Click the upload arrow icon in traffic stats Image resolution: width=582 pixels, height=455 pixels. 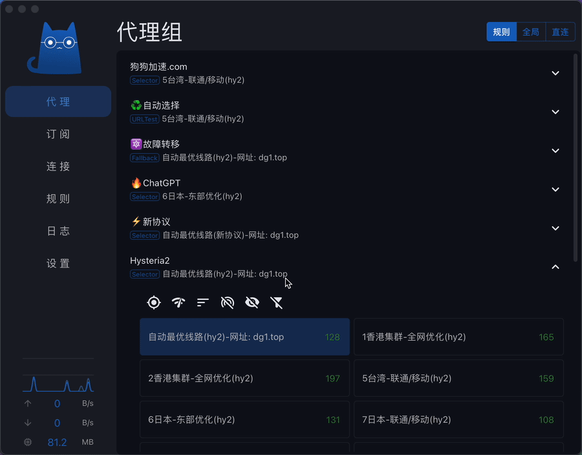point(27,404)
